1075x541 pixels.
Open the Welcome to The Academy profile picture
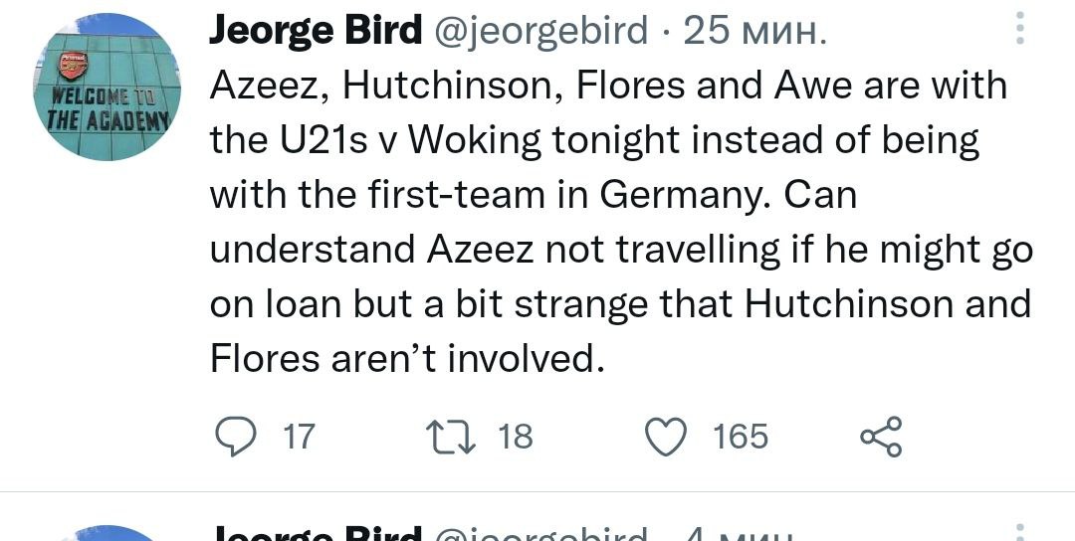(x=108, y=88)
